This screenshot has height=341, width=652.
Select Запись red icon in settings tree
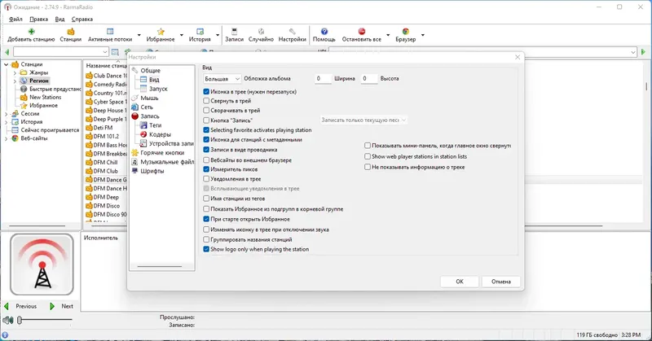(x=134, y=116)
